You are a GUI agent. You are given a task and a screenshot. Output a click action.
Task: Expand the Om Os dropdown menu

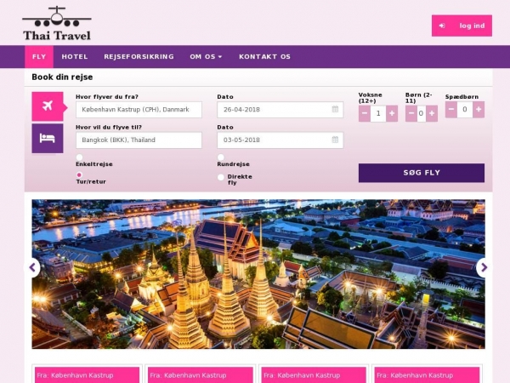click(x=206, y=57)
